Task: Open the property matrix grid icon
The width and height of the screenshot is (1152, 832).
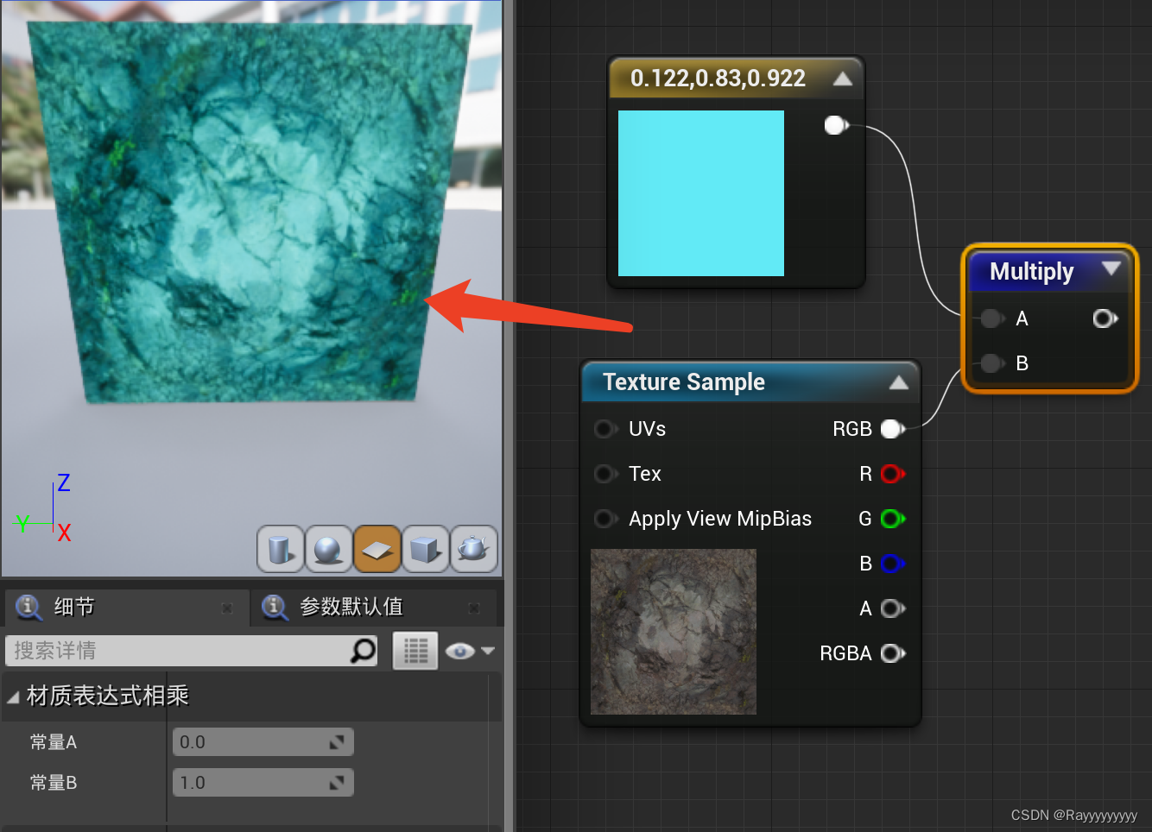Action: pyautogui.click(x=415, y=651)
